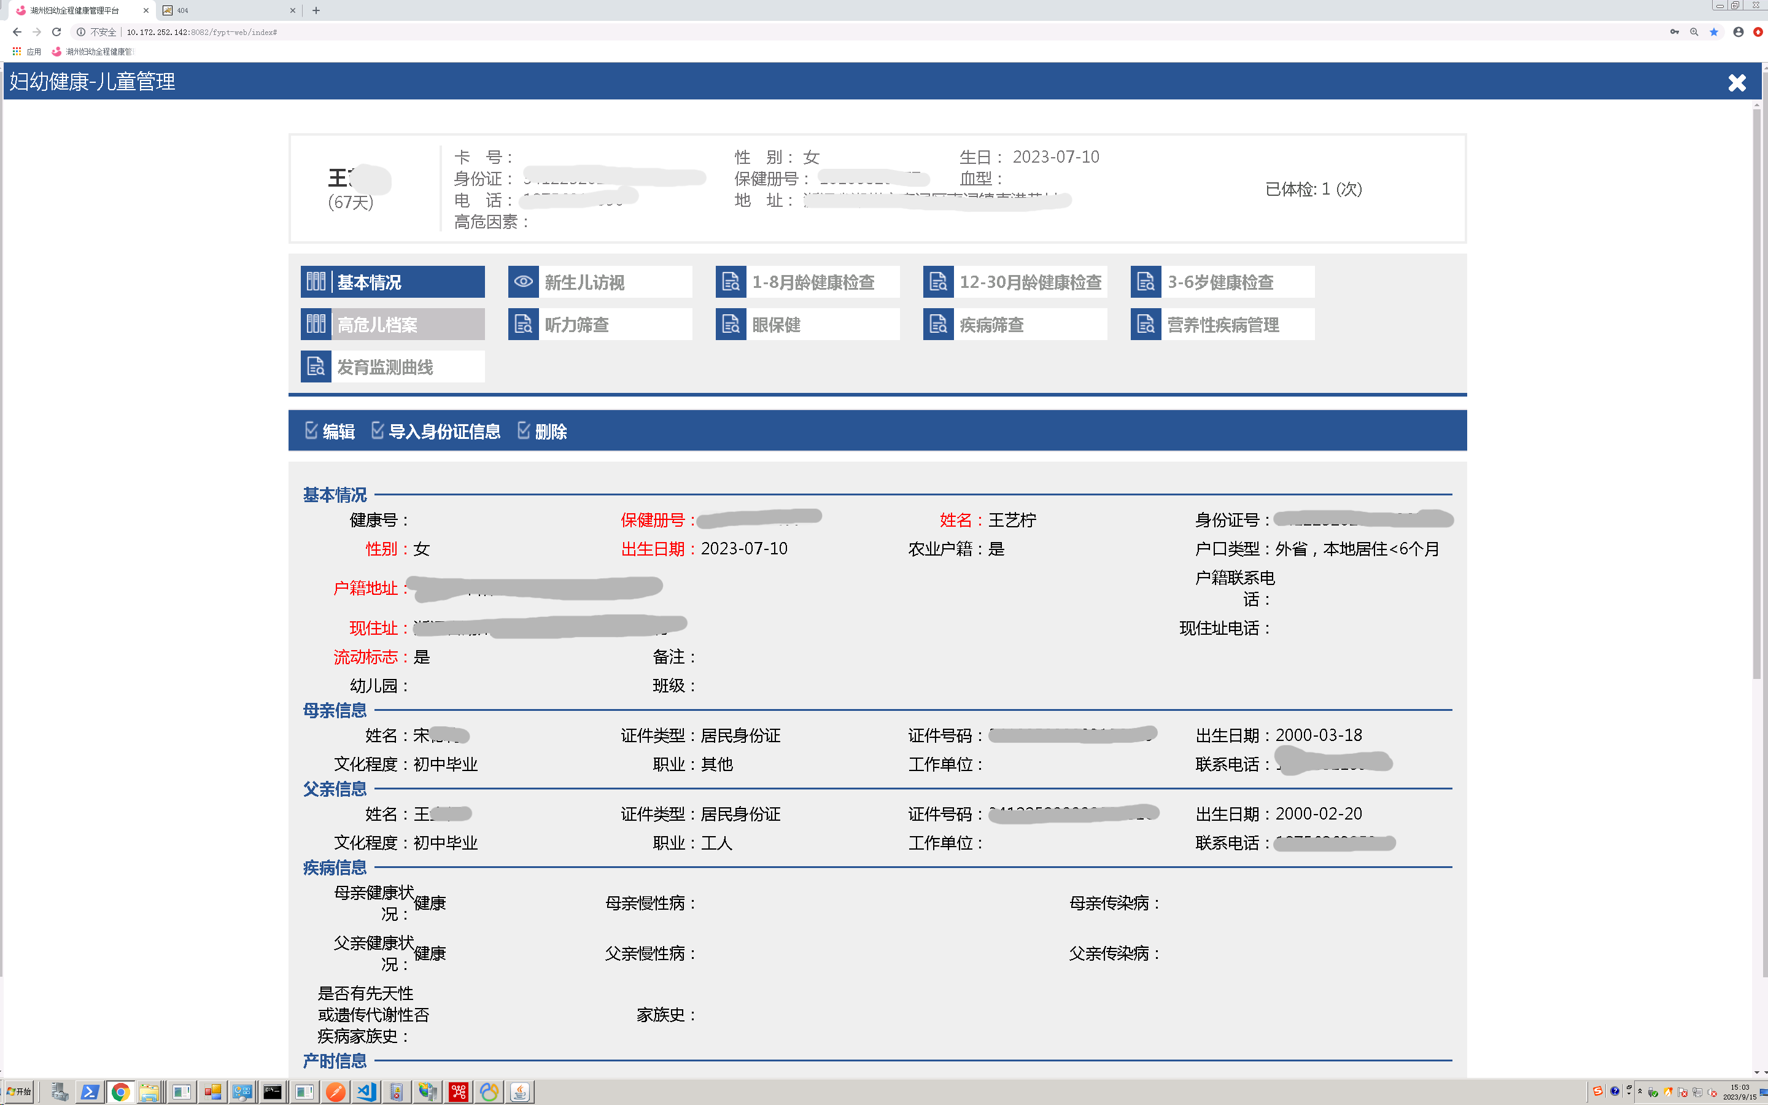Reload the page with the refresh icon
1768x1105 pixels.
tap(56, 32)
